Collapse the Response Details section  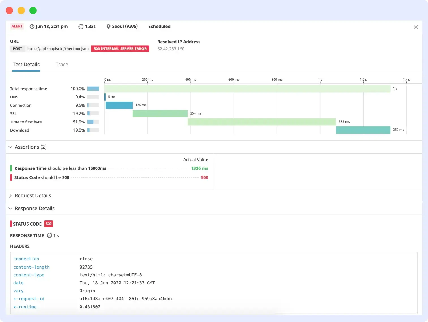(x=10, y=209)
